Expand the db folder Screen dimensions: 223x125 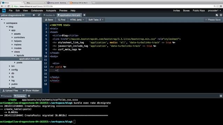pos(9,73)
